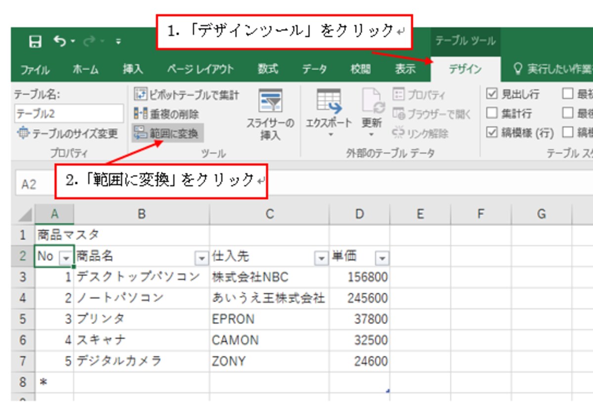Click ブラウザーで開く button
This screenshot has width=593, height=402.
432,115
